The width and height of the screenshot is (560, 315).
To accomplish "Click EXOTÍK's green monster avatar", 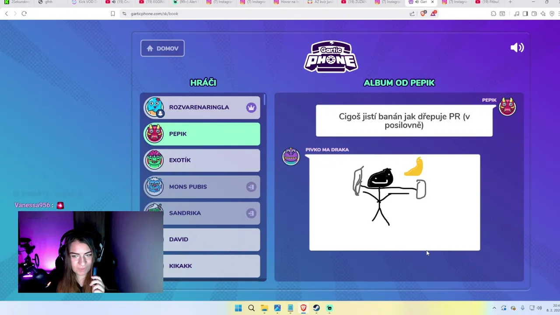I will 154,160.
